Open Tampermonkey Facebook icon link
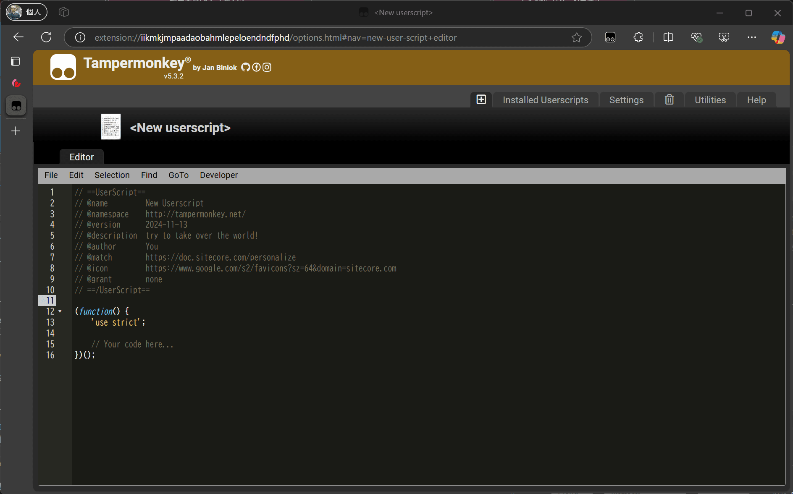Viewport: 793px width, 494px height. [x=256, y=67]
